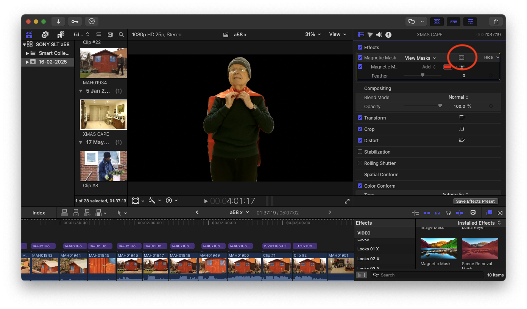Open the timeline Index button
Image resolution: width=527 pixels, height=309 pixels.
pos(39,213)
